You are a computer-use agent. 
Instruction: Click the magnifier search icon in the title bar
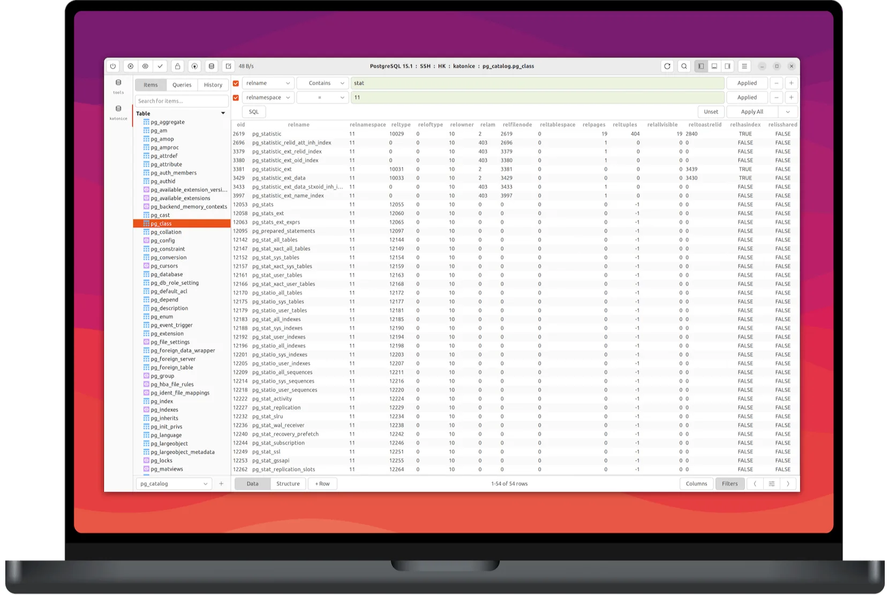[684, 66]
